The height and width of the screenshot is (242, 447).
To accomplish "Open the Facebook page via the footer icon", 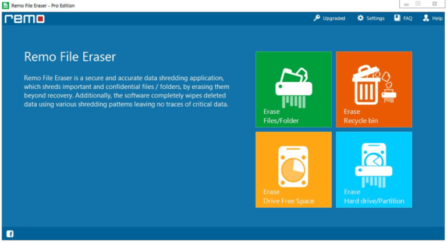I will (x=10, y=234).
